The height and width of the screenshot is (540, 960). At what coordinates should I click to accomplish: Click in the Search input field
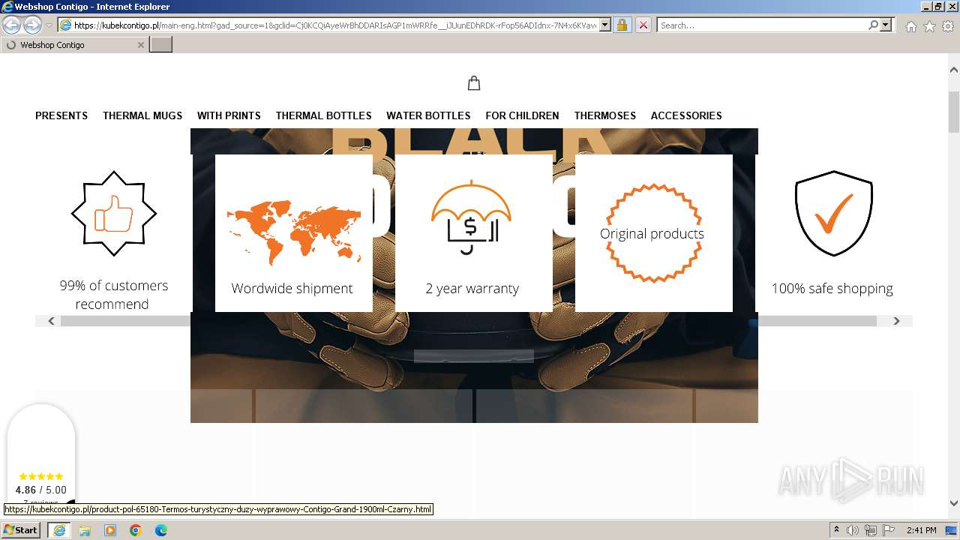coord(761,25)
